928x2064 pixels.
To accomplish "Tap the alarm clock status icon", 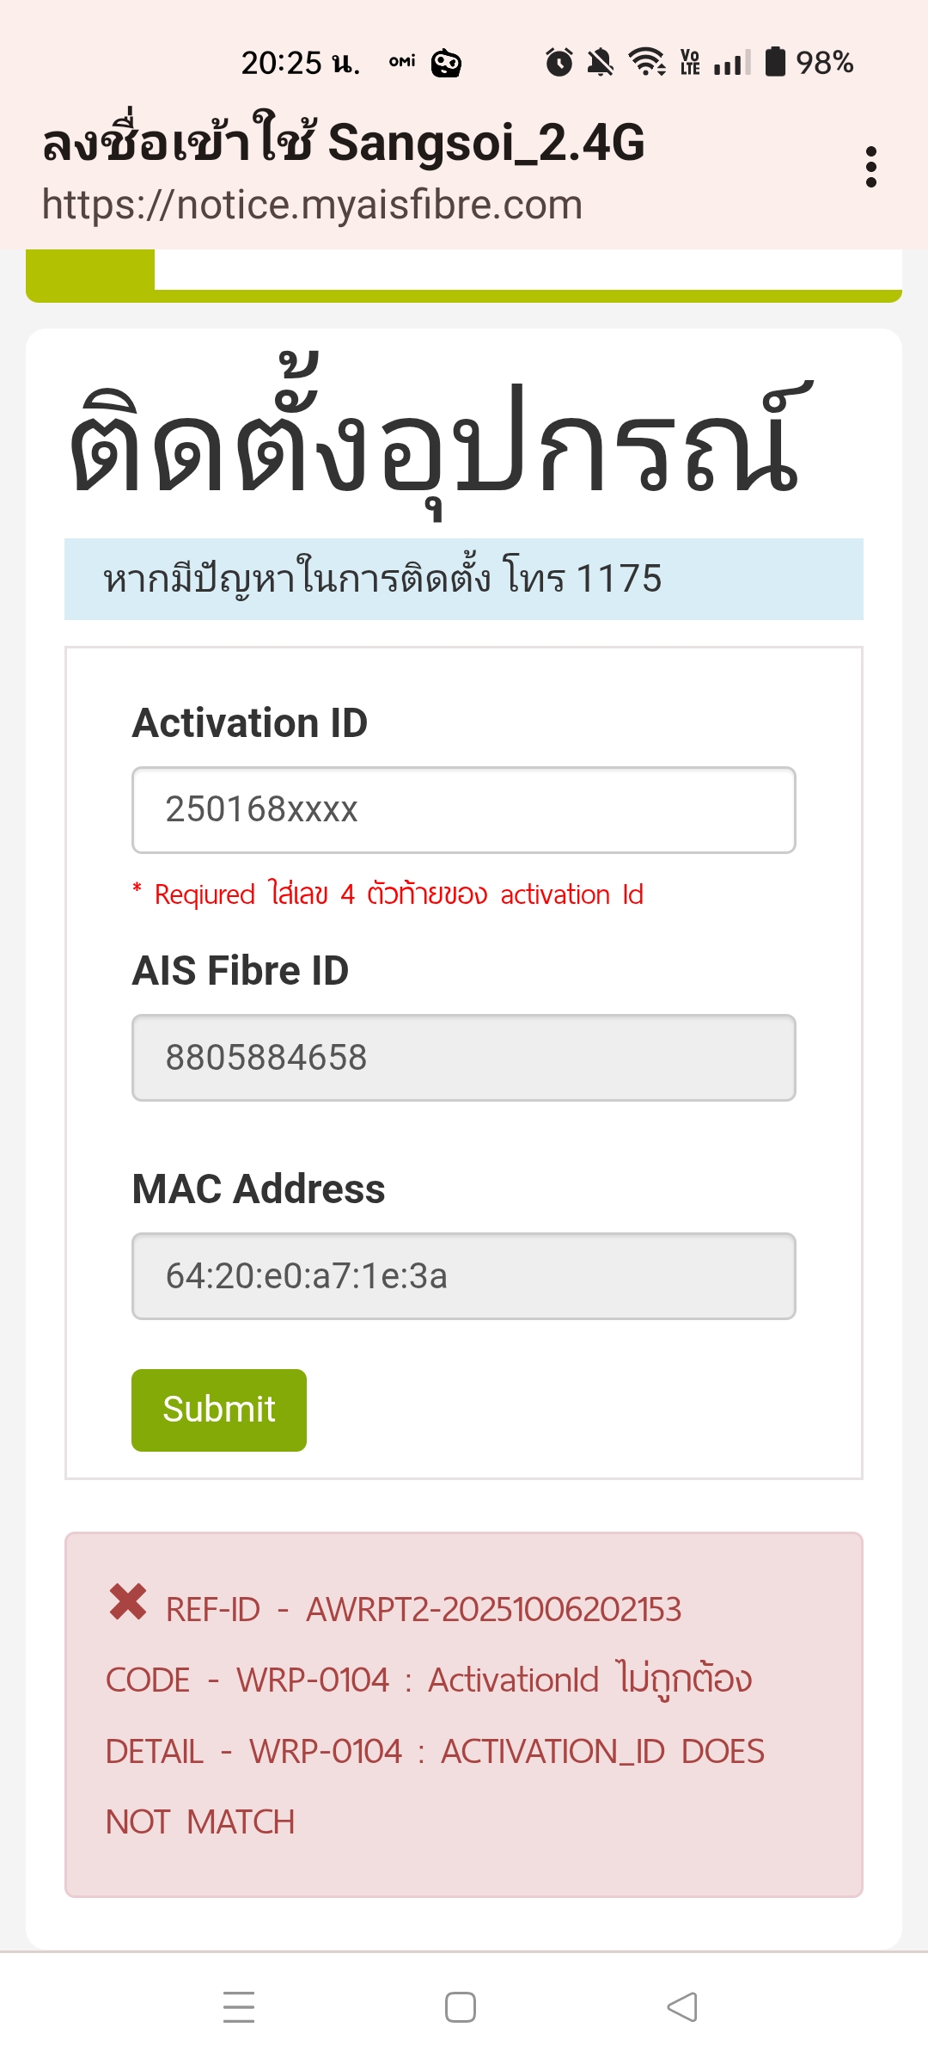I will click(x=559, y=62).
